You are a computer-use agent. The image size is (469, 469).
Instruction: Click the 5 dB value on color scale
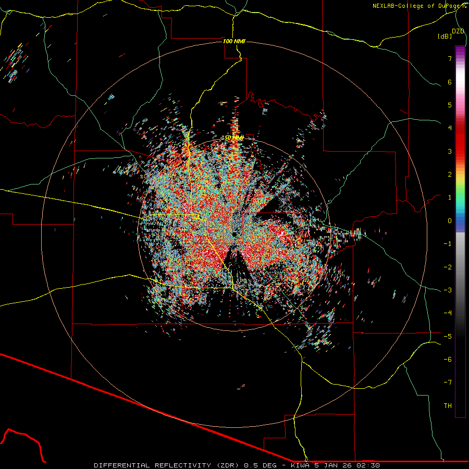[x=450, y=105]
